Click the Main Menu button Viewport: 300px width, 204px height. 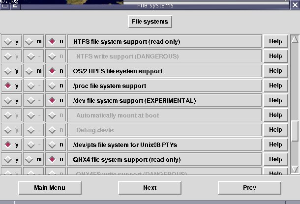tap(49, 188)
